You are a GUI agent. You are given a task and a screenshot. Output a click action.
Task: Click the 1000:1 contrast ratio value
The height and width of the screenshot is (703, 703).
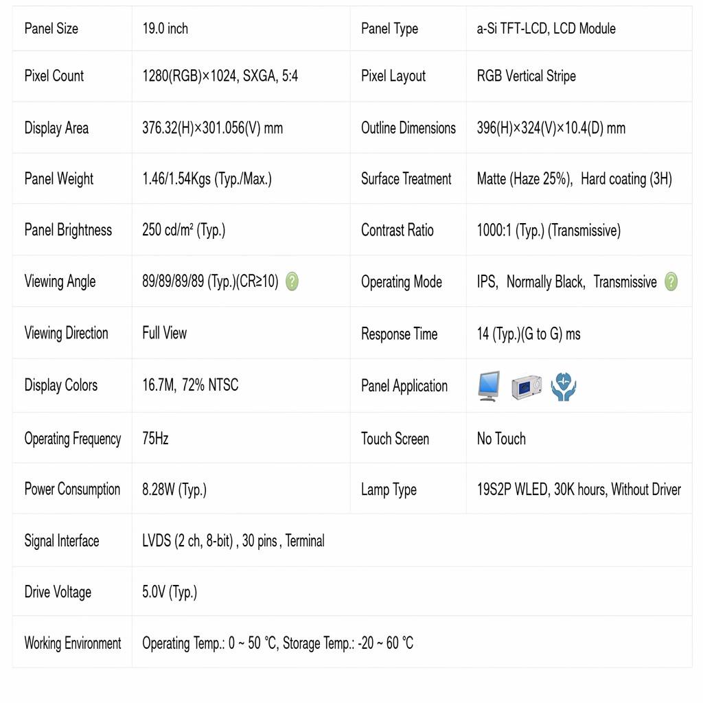coord(549,231)
